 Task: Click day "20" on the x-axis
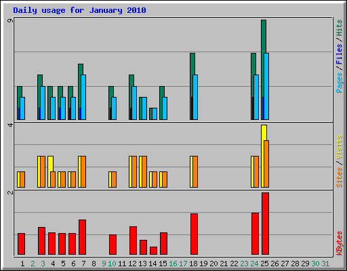pyautogui.click(x=213, y=264)
